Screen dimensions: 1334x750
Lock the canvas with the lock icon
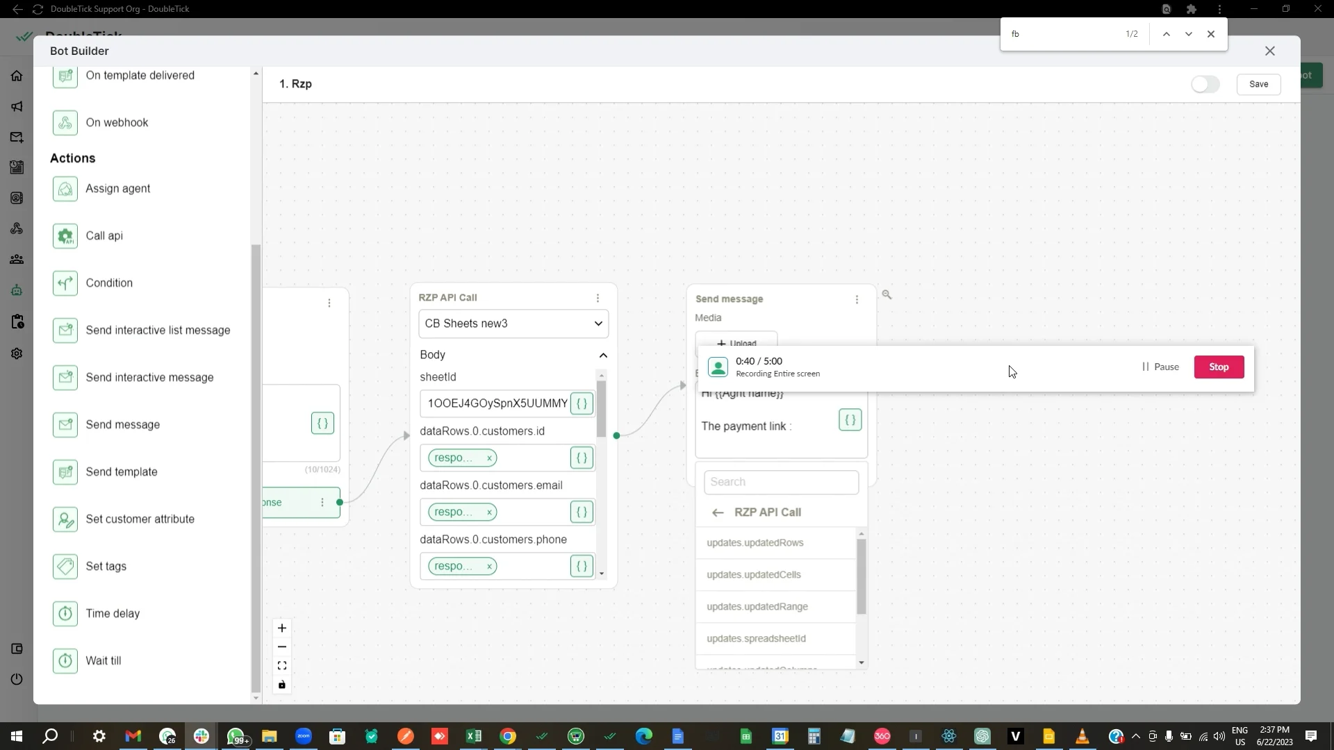pyautogui.click(x=282, y=685)
